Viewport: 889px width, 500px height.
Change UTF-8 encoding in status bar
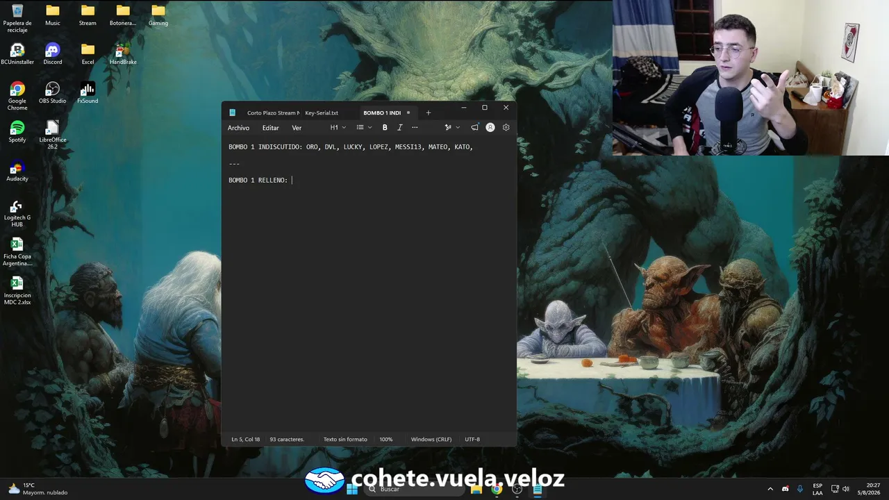click(x=472, y=440)
